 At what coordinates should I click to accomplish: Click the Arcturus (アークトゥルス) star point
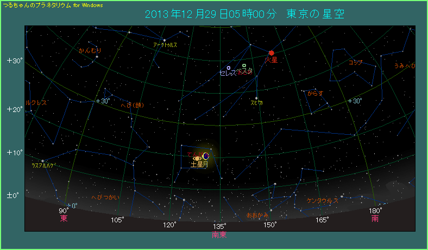point(165,40)
